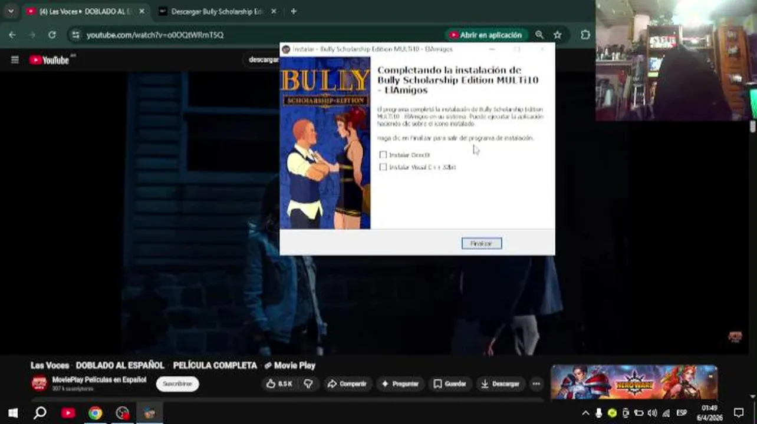Screen dimensions: 757x424
Task: Open MoviePlay Películas en Español channel
Action: pos(99,380)
